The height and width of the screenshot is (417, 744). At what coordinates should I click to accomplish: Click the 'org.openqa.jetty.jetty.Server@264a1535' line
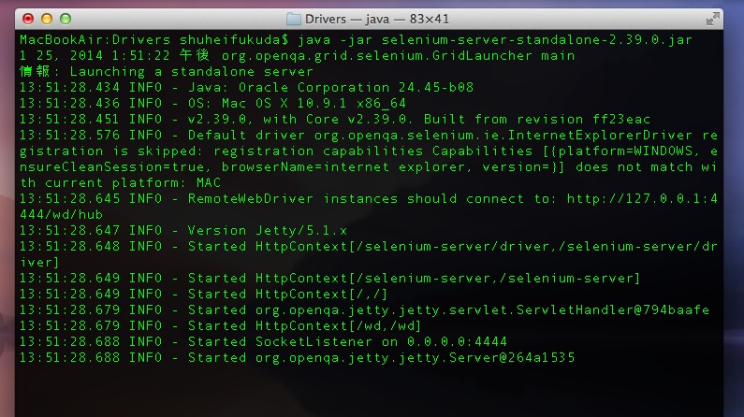[416, 357]
